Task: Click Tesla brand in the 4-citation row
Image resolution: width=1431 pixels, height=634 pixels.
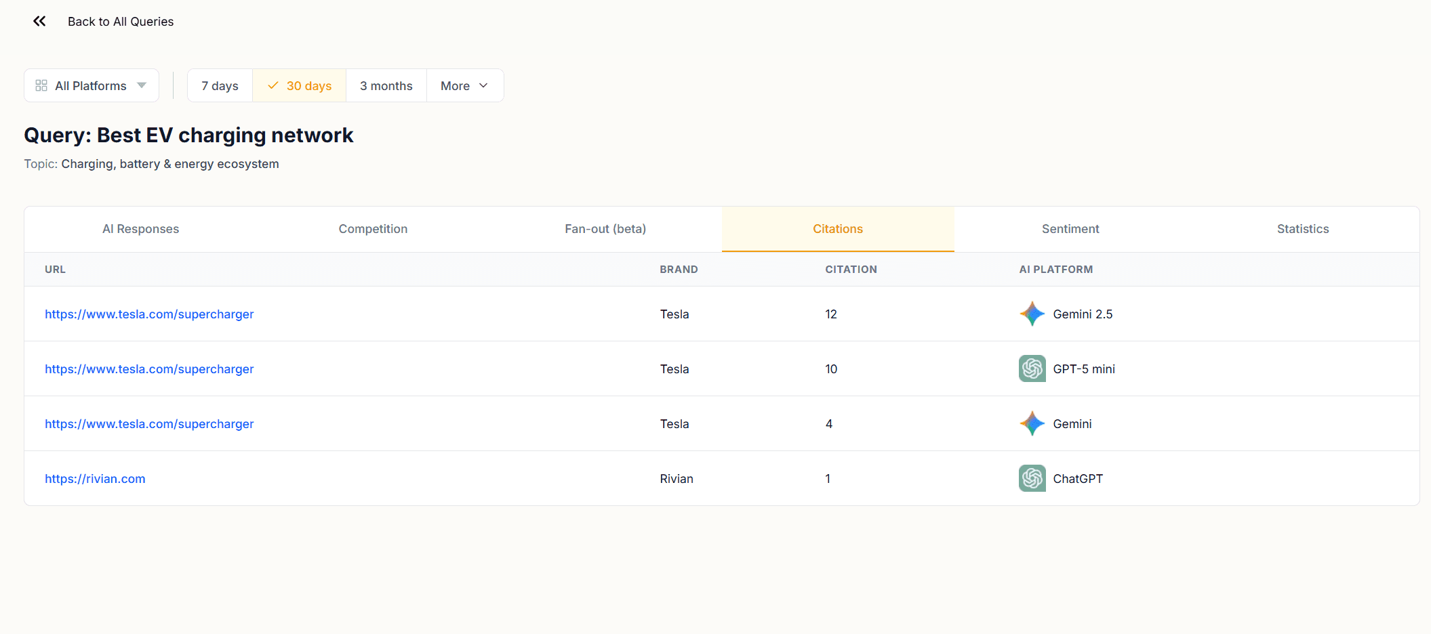Action: click(674, 424)
